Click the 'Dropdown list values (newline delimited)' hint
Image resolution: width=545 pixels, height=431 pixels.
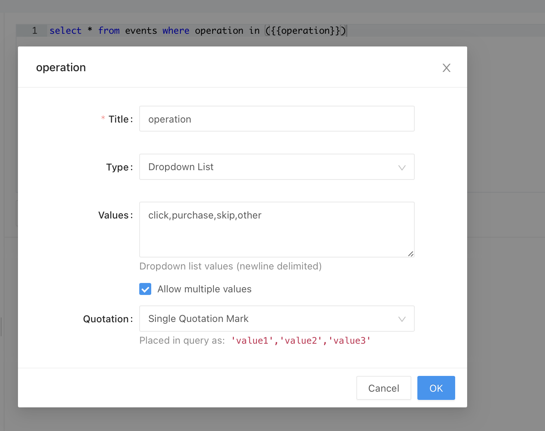[x=231, y=266]
